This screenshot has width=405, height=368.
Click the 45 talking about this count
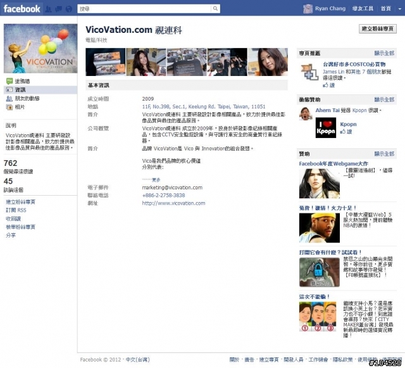(8, 181)
